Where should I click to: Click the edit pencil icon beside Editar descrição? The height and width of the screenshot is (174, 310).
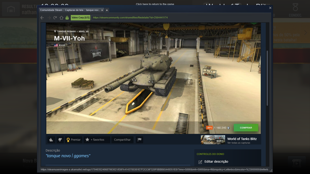coord(200,162)
